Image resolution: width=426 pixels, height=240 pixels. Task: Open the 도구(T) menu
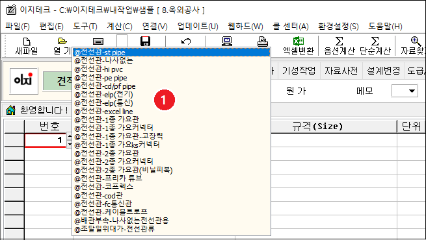pos(85,27)
